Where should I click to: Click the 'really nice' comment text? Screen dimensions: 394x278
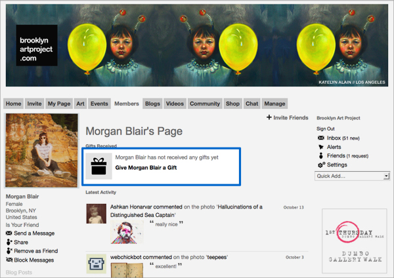166,224
